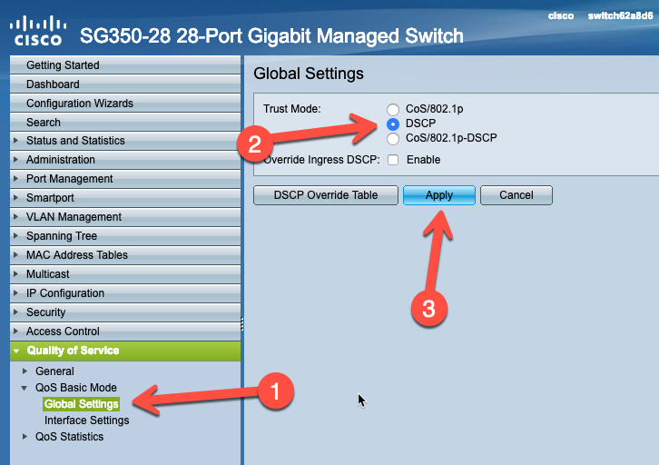Cancel the settings changes
The width and height of the screenshot is (659, 465).
pyautogui.click(x=516, y=195)
